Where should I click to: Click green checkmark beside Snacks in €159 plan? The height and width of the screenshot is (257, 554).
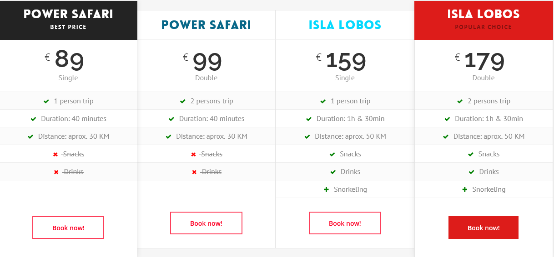click(332, 155)
